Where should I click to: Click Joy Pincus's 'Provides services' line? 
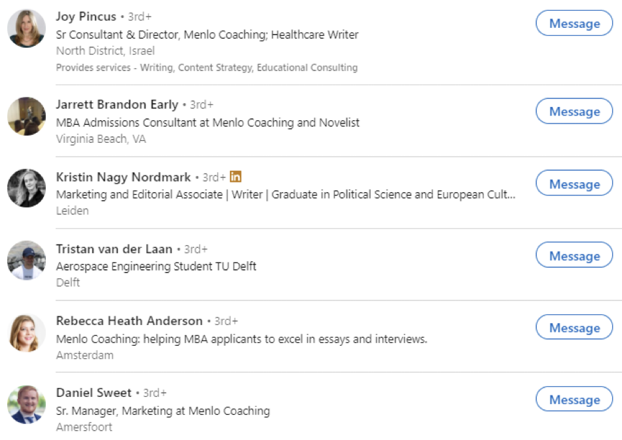(x=207, y=67)
